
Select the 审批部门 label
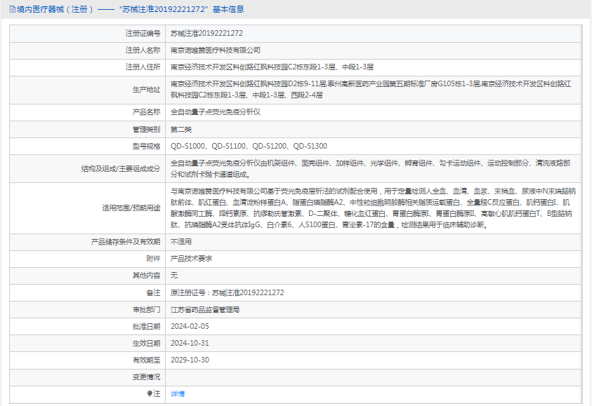[x=147, y=309]
